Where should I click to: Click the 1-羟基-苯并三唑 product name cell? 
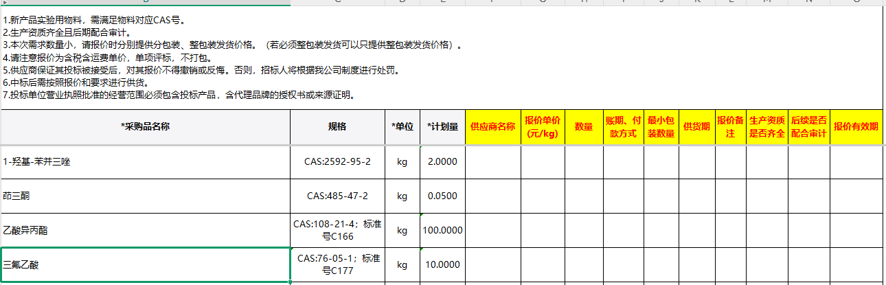coord(145,162)
